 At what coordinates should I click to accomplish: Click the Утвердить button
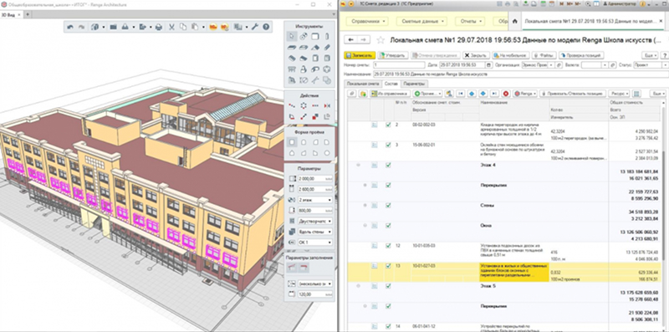394,55
